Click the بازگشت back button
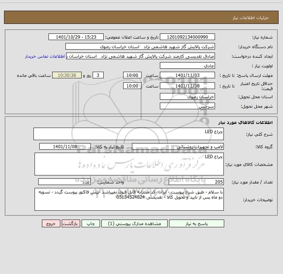Viewport: 283px width, 274px height. [71, 223]
